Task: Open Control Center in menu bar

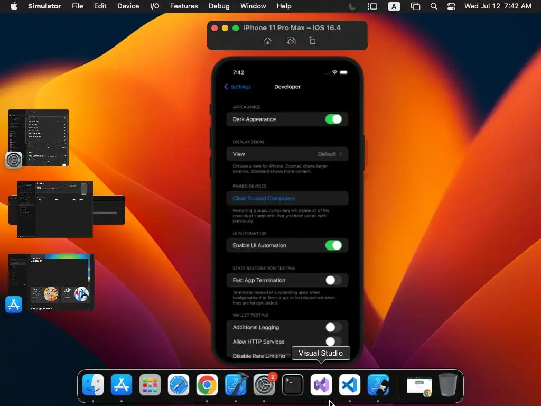Action: 451,6
